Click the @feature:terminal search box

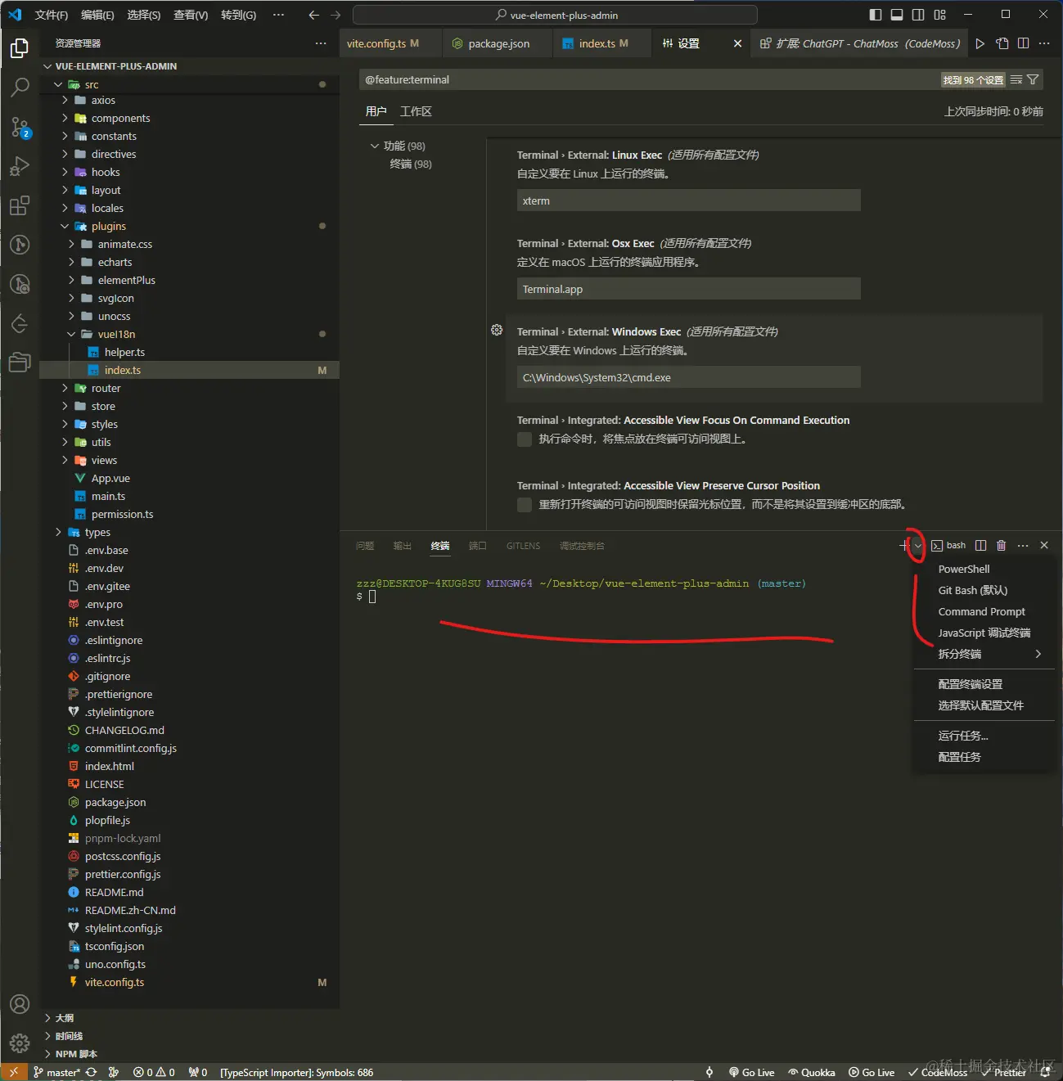coord(648,79)
